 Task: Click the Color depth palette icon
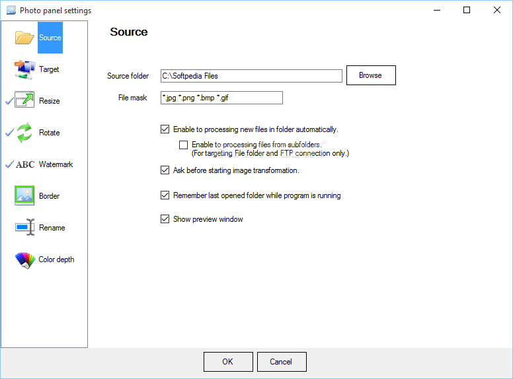[25, 260]
